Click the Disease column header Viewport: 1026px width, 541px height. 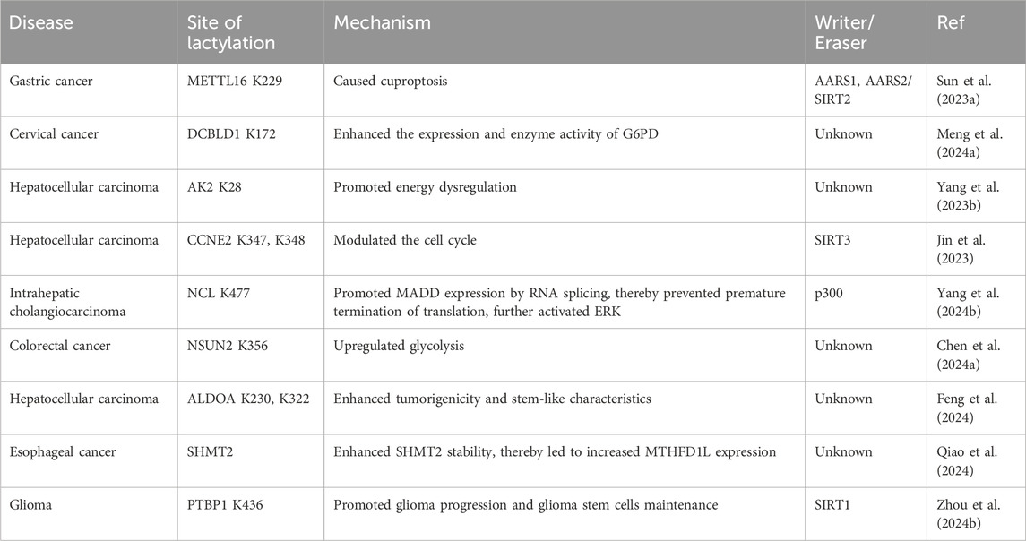(x=40, y=23)
